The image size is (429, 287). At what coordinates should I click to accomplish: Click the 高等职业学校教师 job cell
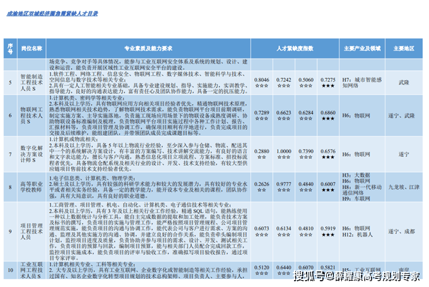click(x=32, y=187)
